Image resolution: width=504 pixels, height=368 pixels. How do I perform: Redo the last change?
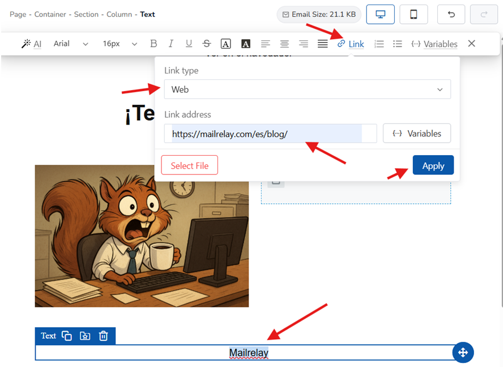click(x=484, y=15)
